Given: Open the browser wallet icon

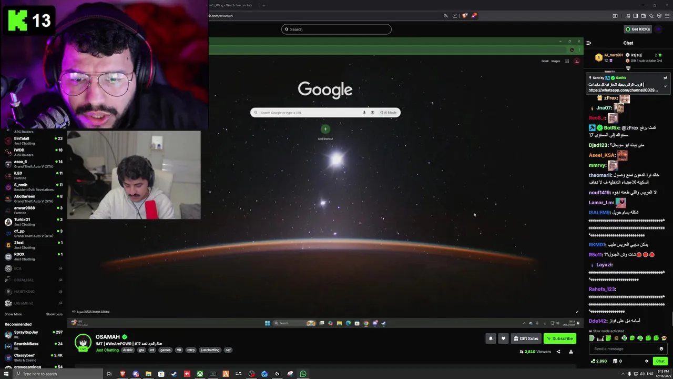Looking at the screenshot, I should 643,16.
